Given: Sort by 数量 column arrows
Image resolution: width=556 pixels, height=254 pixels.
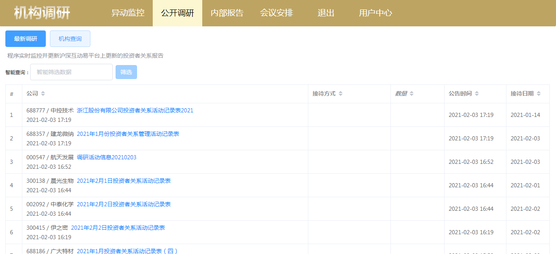Looking at the screenshot, I should 412,94.
